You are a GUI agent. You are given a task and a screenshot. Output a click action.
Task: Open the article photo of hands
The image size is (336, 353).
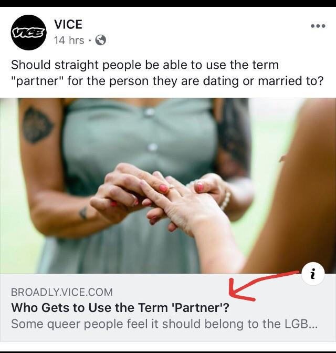coord(168,186)
